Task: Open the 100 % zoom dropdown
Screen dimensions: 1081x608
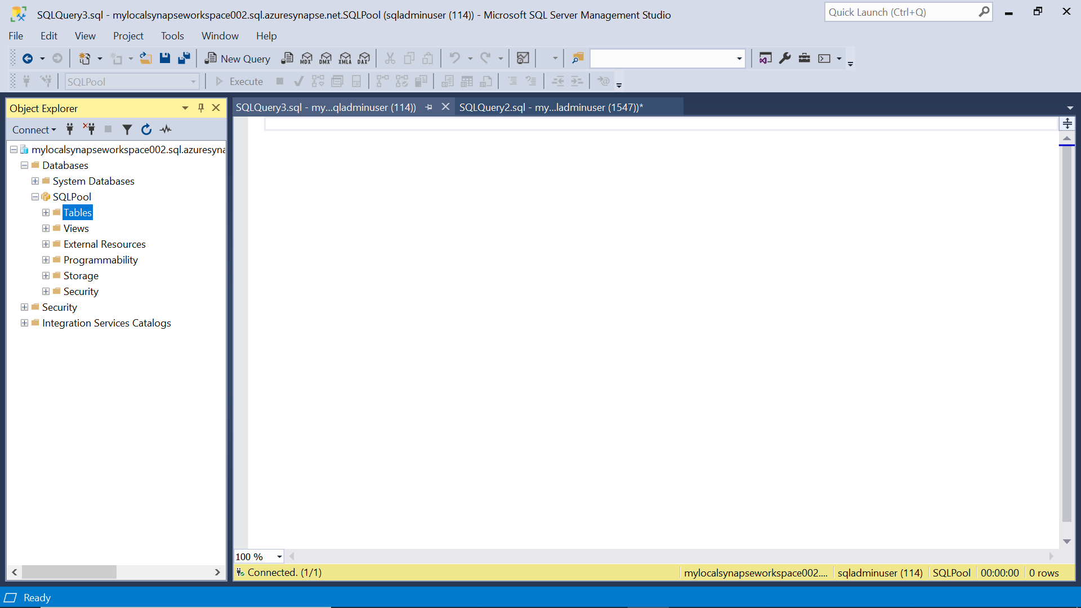Action: (279, 557)
